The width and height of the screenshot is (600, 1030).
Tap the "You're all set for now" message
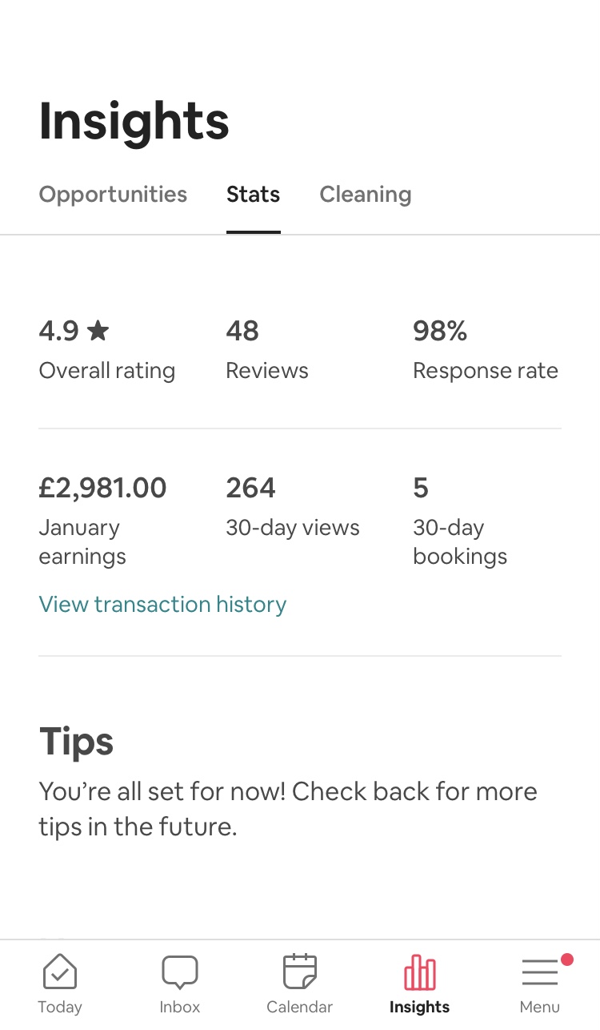point(288,808)
